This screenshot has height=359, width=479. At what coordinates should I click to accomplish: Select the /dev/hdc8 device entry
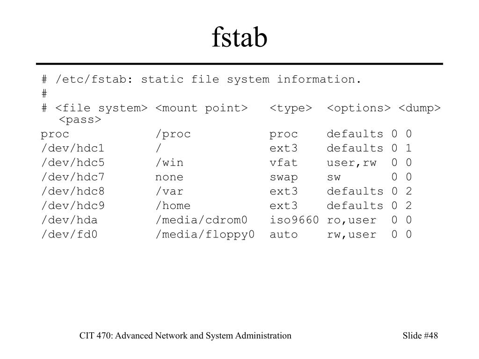(x=73, y=191)
